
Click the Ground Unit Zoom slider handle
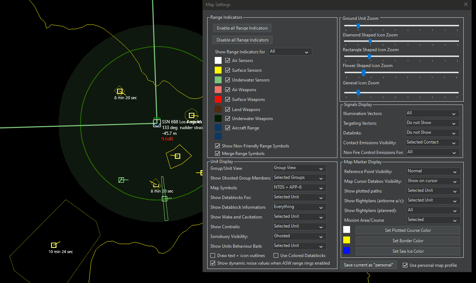tap(358, 26)
